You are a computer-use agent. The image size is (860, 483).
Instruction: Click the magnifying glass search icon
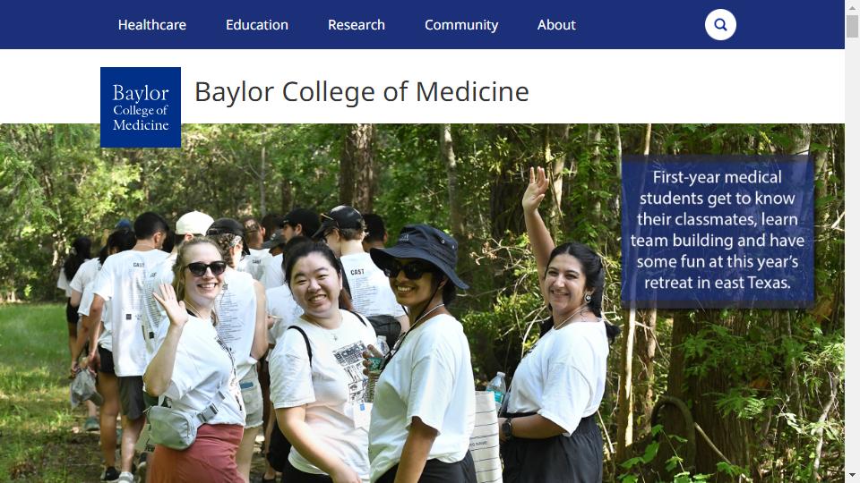[720, 25]
